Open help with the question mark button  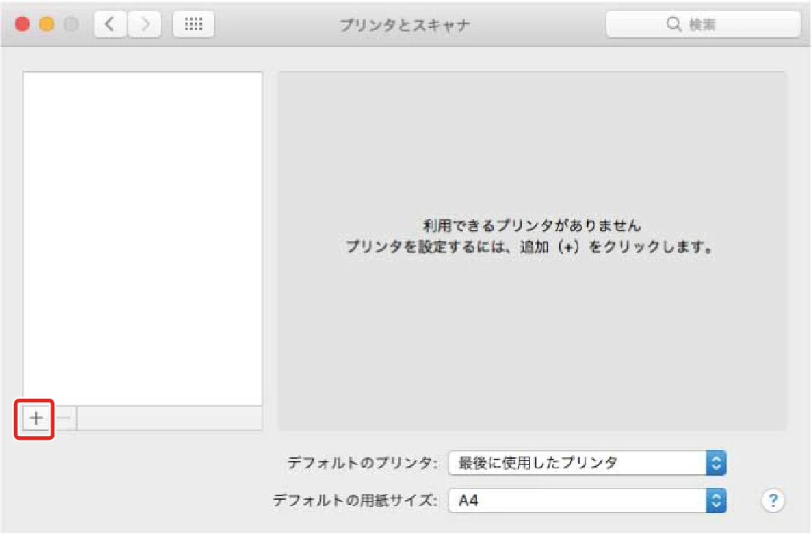point(772,501)
